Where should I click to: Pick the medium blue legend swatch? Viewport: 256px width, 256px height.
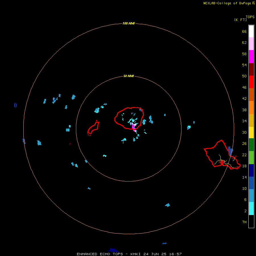tap(251, 183)
